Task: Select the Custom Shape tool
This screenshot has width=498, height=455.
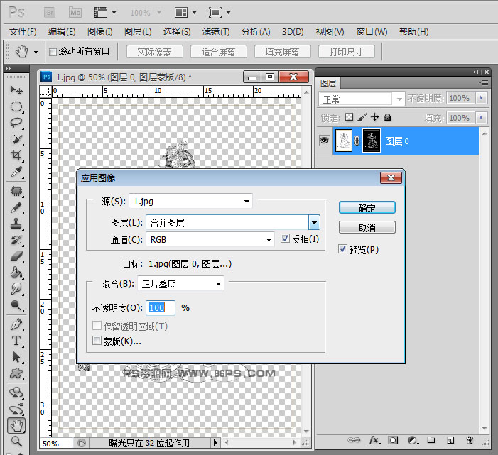Action: tap(16, 373)
